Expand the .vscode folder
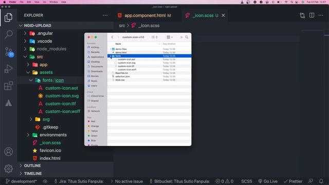The image size is (329, 185). 25,41
